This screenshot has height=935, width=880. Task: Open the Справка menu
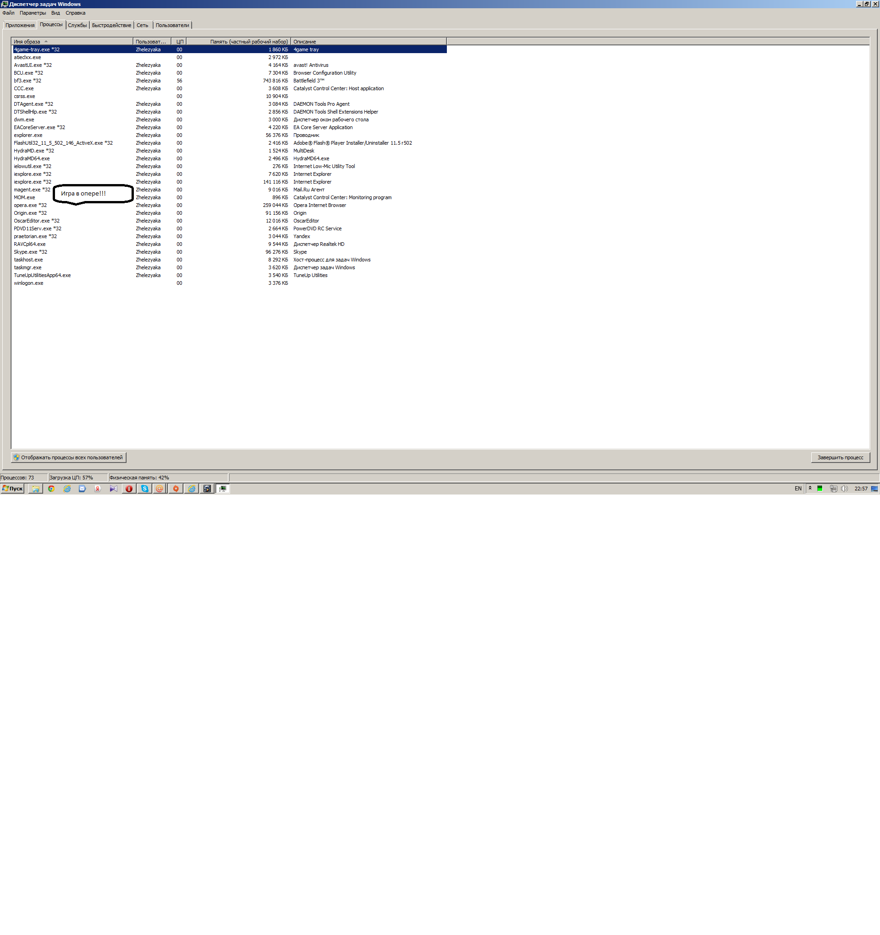click(x=75, y=13)
